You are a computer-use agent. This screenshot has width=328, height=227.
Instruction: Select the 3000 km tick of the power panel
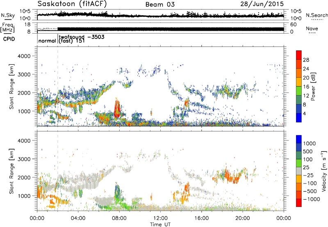(x=24, y=75)
